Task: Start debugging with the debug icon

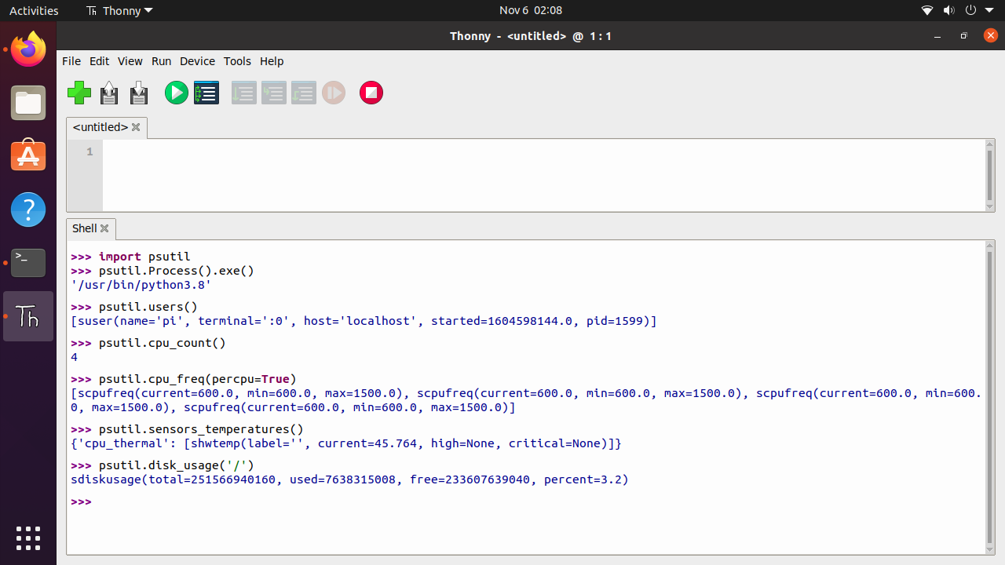Action: 206,93
